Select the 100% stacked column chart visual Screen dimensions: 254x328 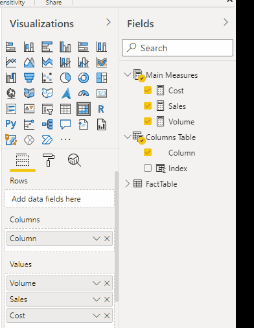coord(102,47)
